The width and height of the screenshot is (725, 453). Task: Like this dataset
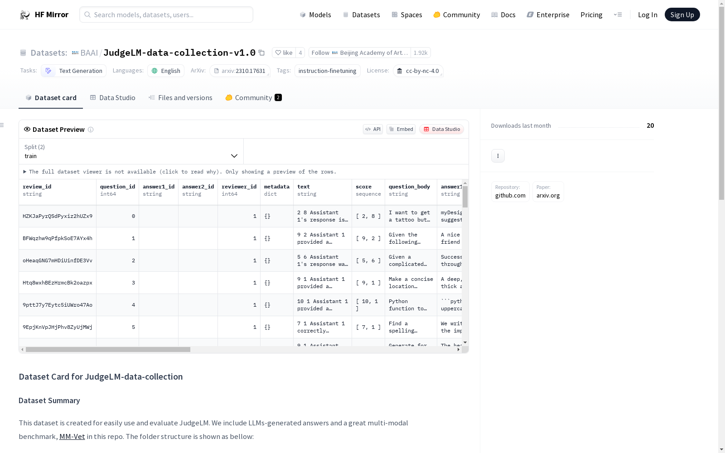click(284, 53)
